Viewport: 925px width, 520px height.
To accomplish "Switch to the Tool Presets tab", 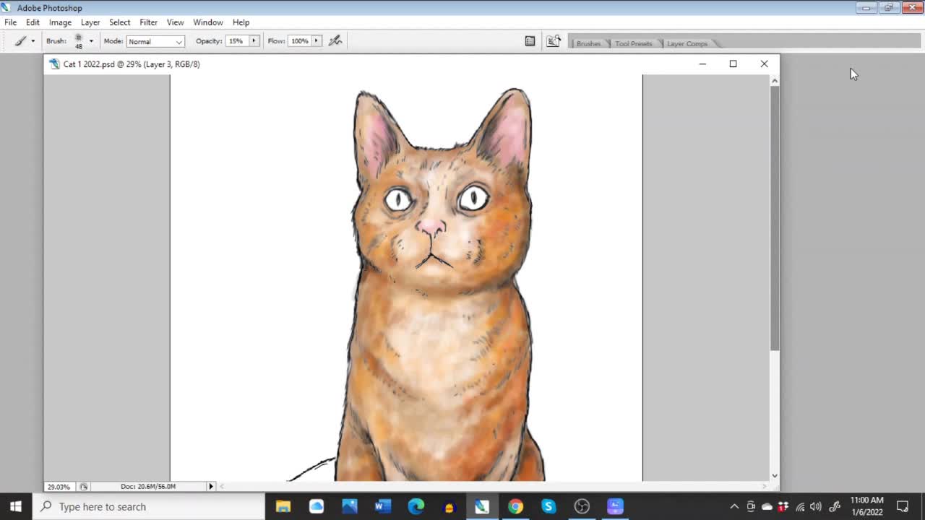I will pos(633,43).
